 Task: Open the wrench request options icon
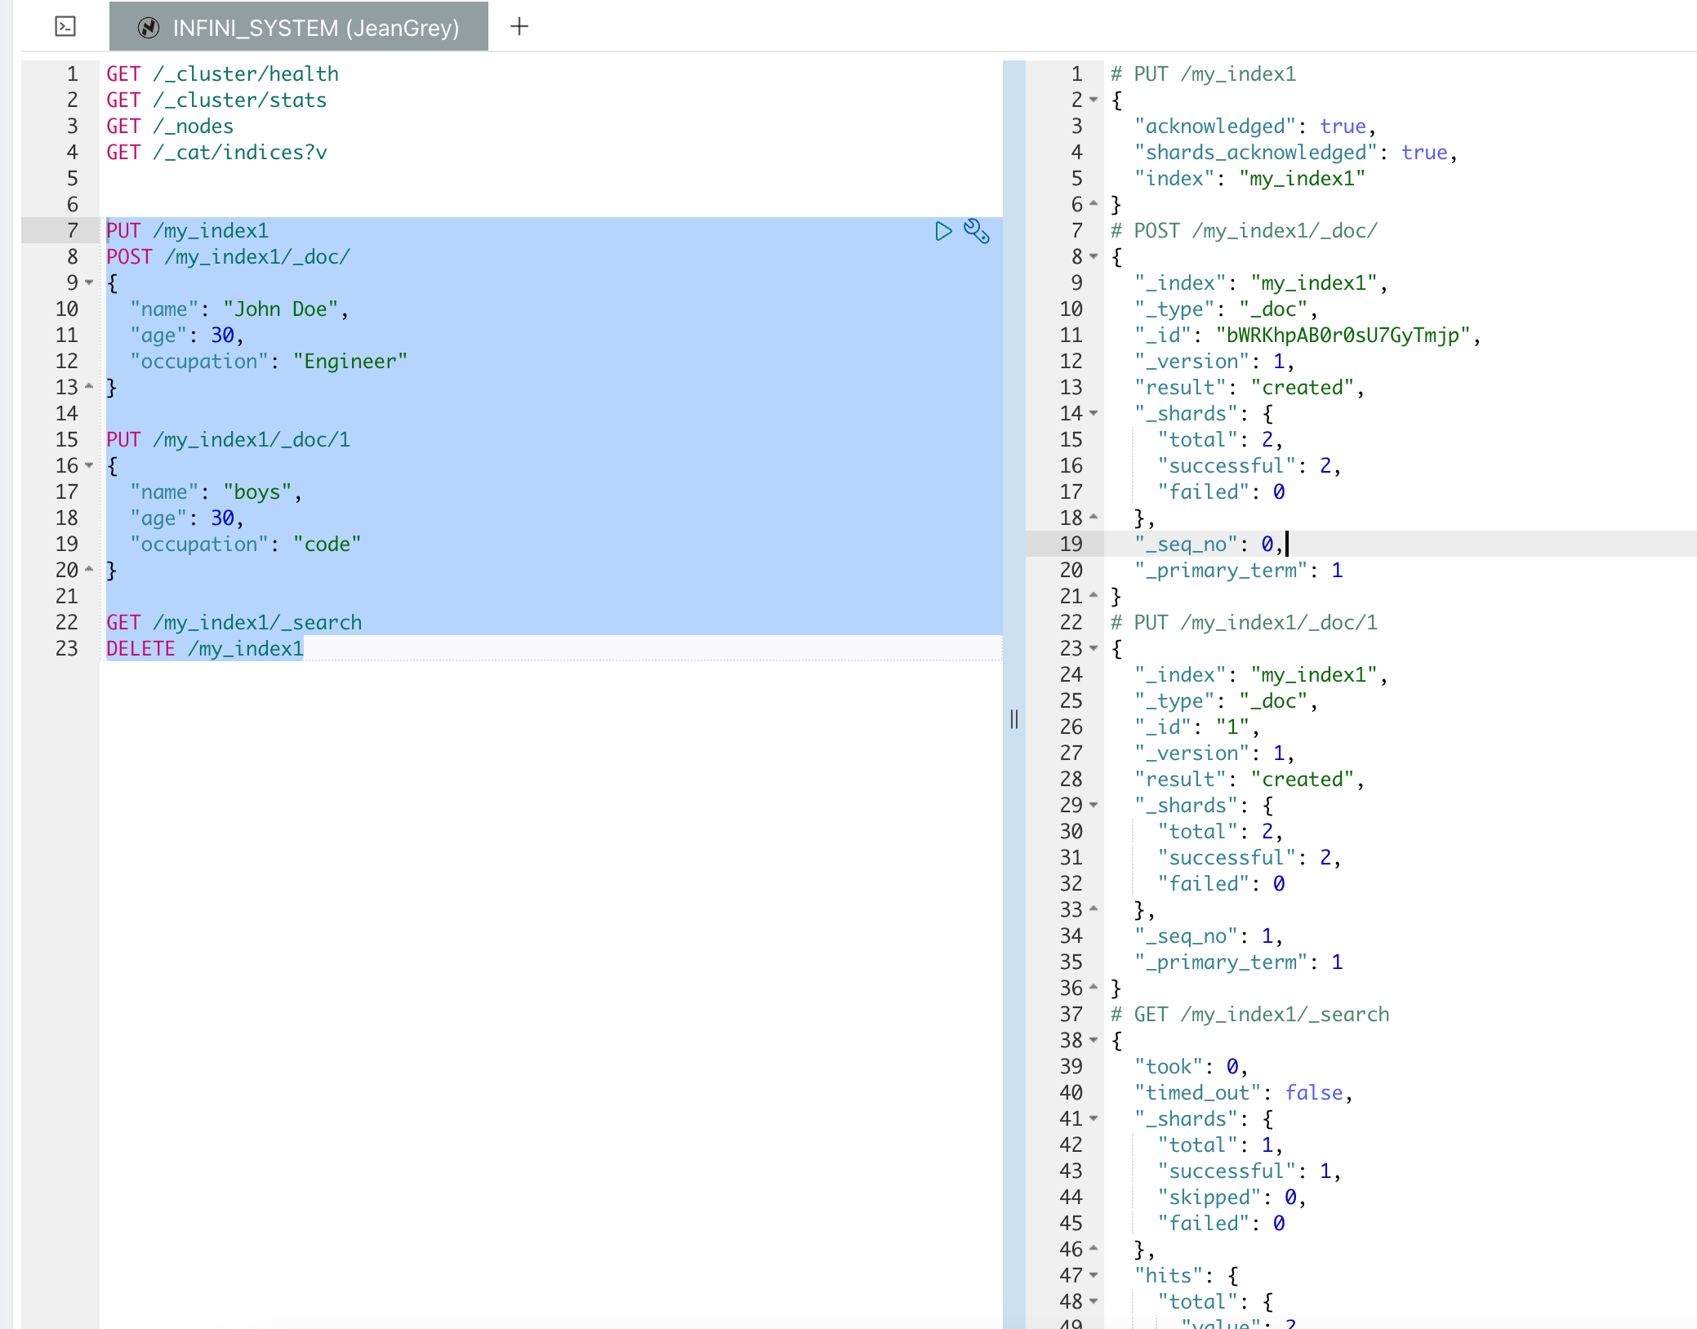tap(977, 231)
